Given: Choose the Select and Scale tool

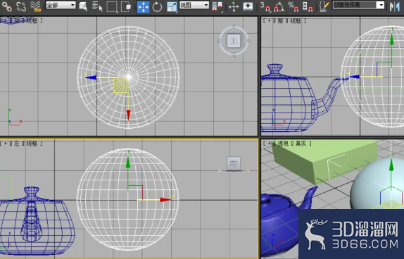Looking at the screenshot, I should (172, 7).
